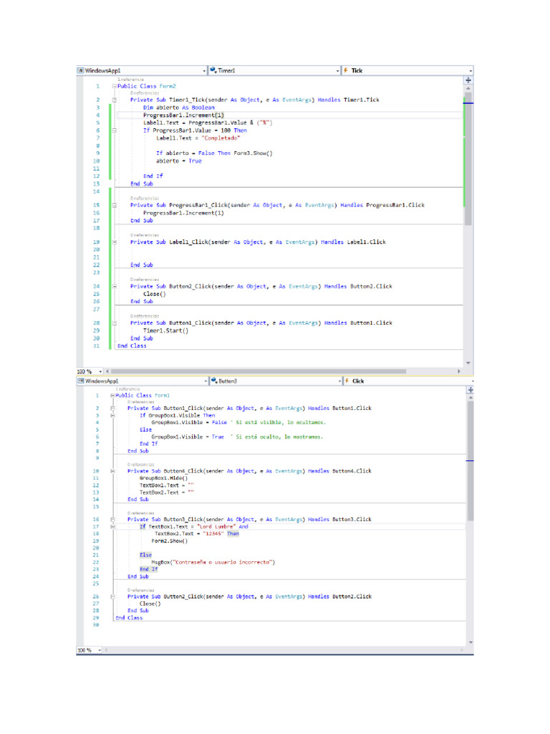Image resolution: width=550 pixels, height=734 pixels.
Task: Click the WindowsApp1 project icon in the top pane
Action: click(x=81, y=71)
